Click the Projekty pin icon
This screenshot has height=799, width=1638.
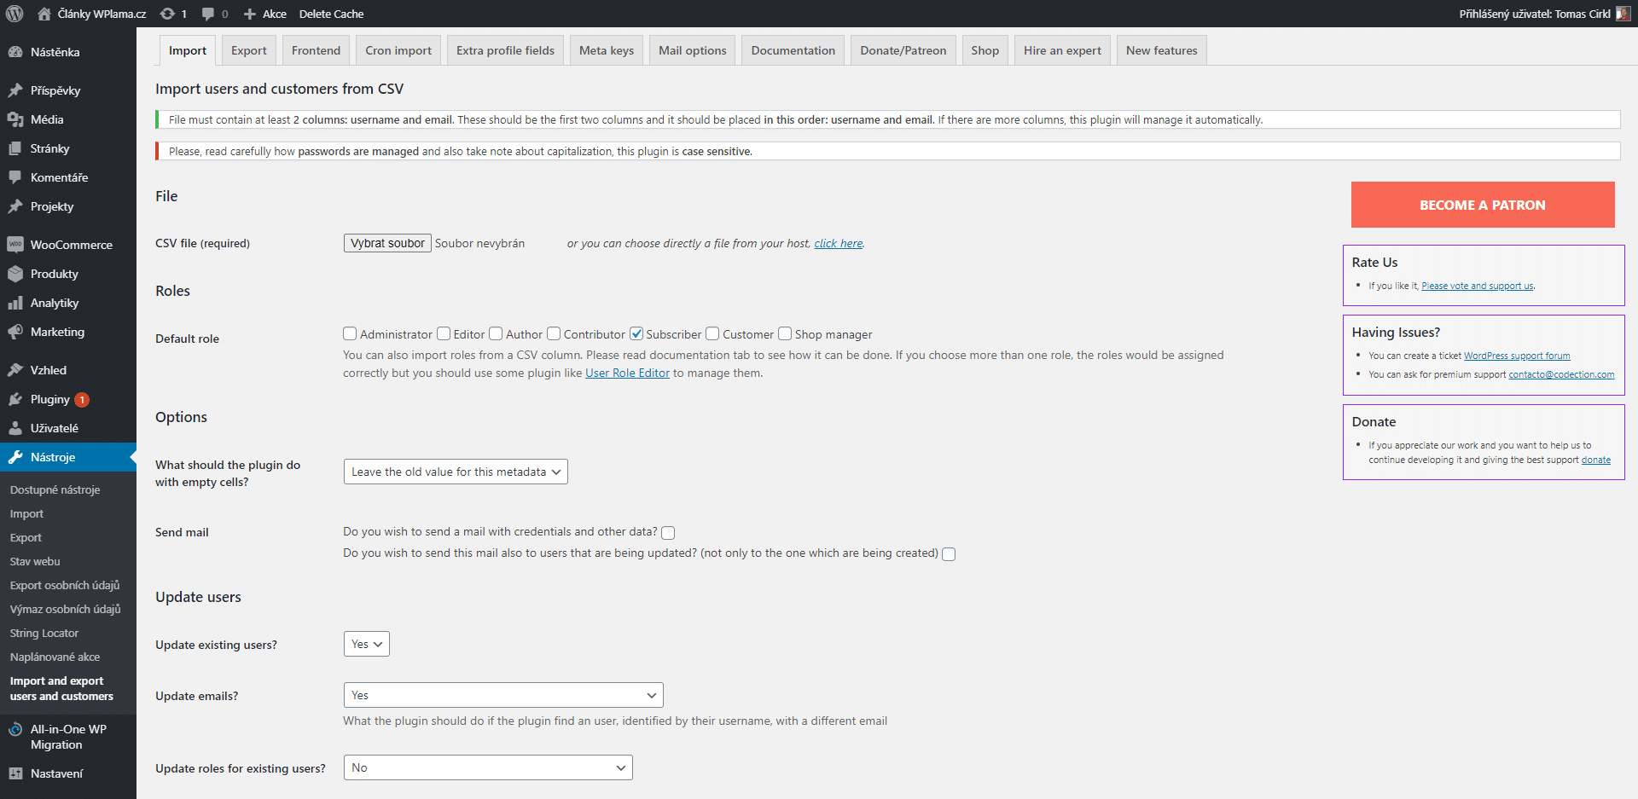pos(15,206)
